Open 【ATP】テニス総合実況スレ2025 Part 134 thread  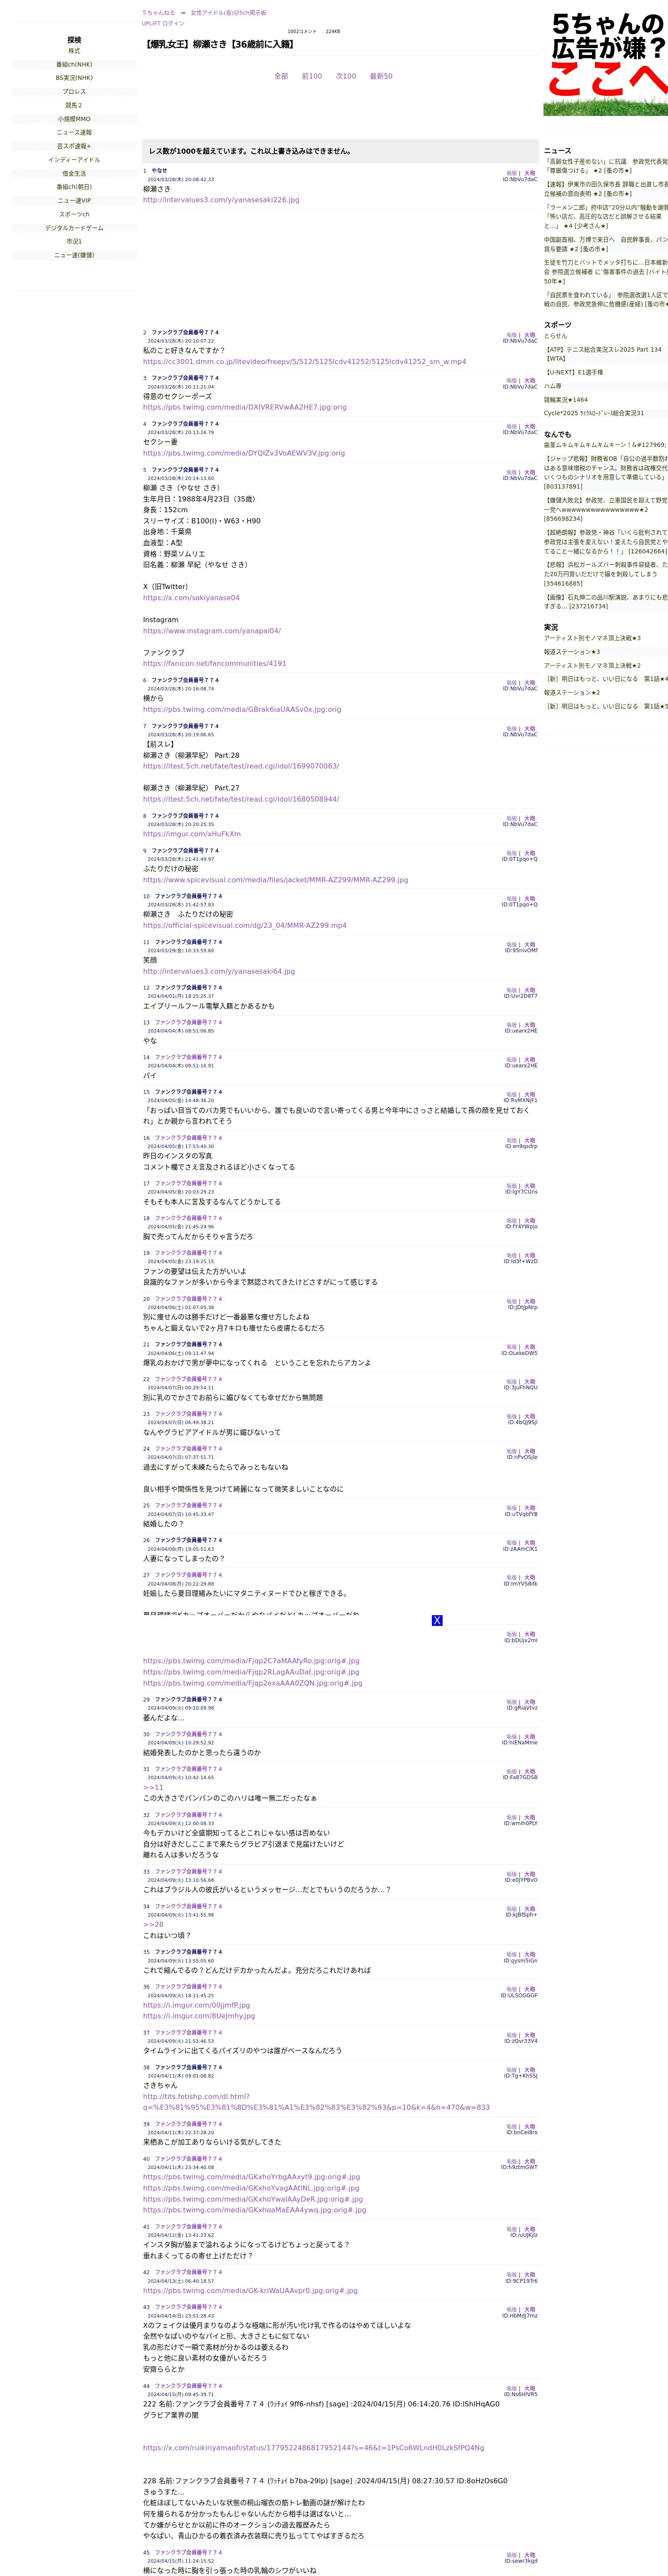tap(603, 354)
